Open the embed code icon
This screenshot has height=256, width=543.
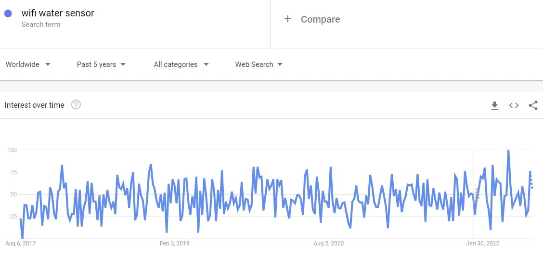pyautogui.click(x=514, y=105)
